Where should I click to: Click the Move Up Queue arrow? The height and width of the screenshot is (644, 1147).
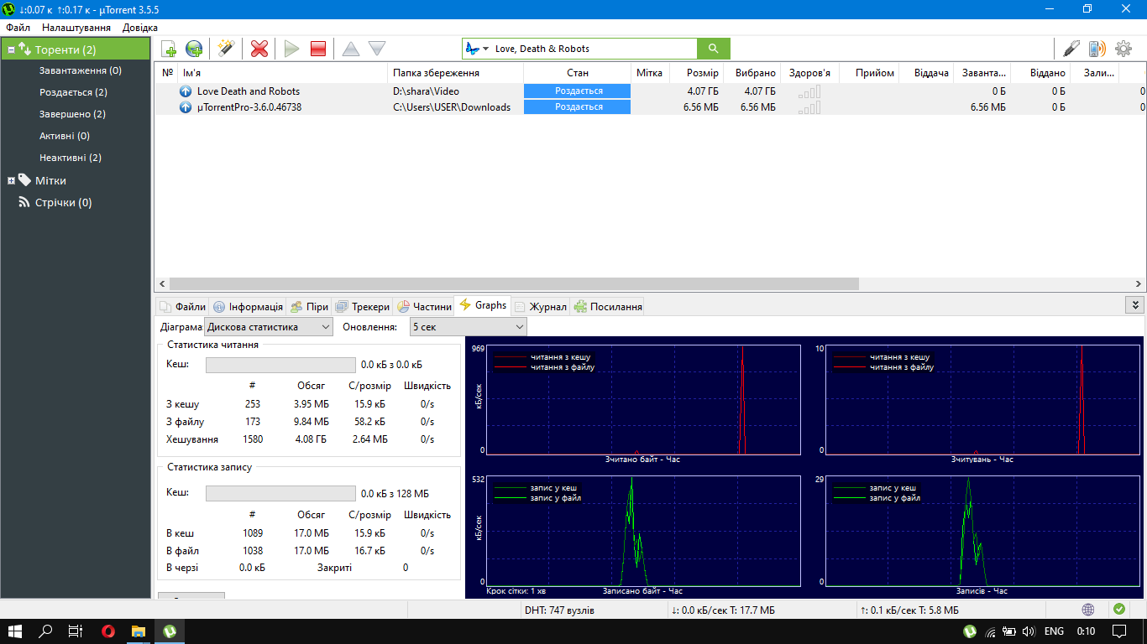click(351, 49)
